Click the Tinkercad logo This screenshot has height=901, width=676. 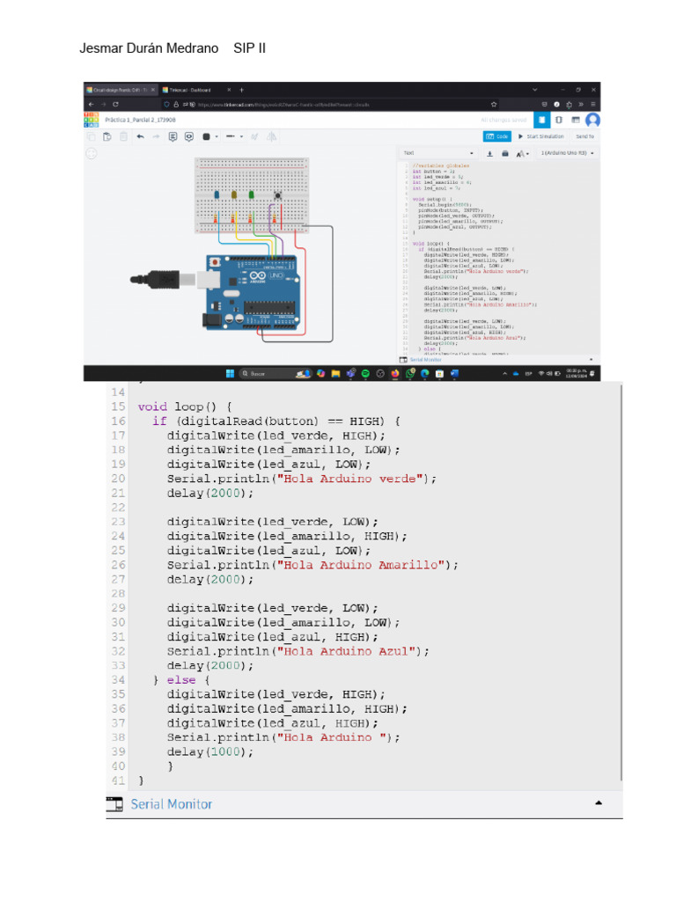pos(92,120)
